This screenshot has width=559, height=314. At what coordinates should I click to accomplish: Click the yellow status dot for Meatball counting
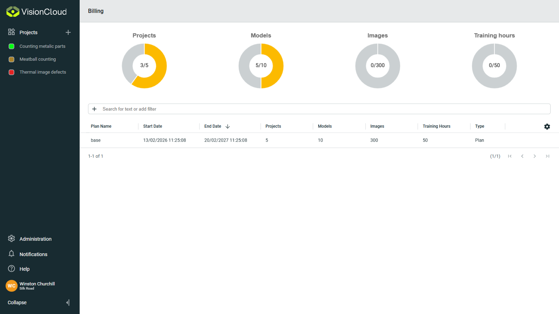tap(11, 59)
